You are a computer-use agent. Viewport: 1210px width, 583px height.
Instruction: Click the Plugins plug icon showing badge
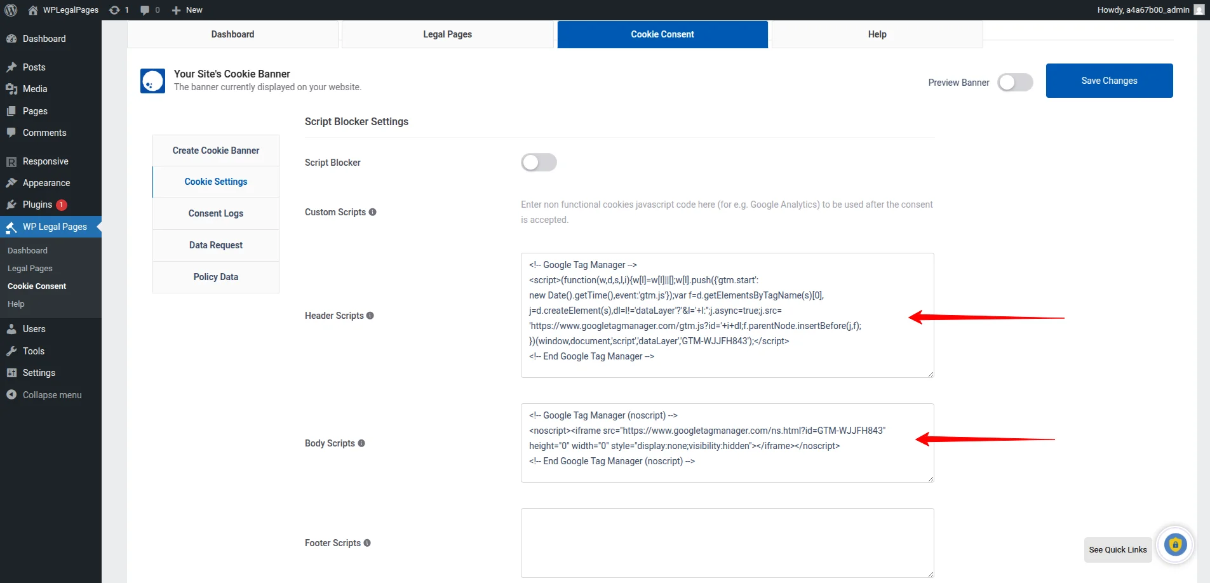click(x=12, y=204)
